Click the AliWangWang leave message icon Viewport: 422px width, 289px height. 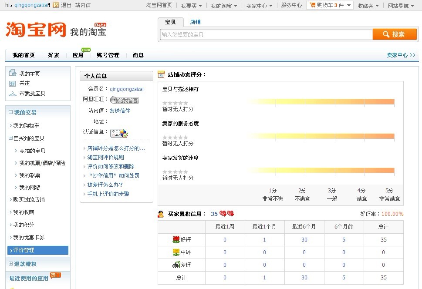(x=124, y=100)
